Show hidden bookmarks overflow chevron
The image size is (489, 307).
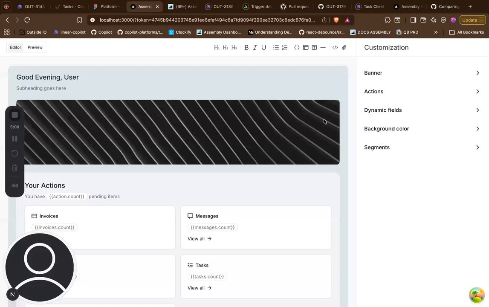[436, 32]
